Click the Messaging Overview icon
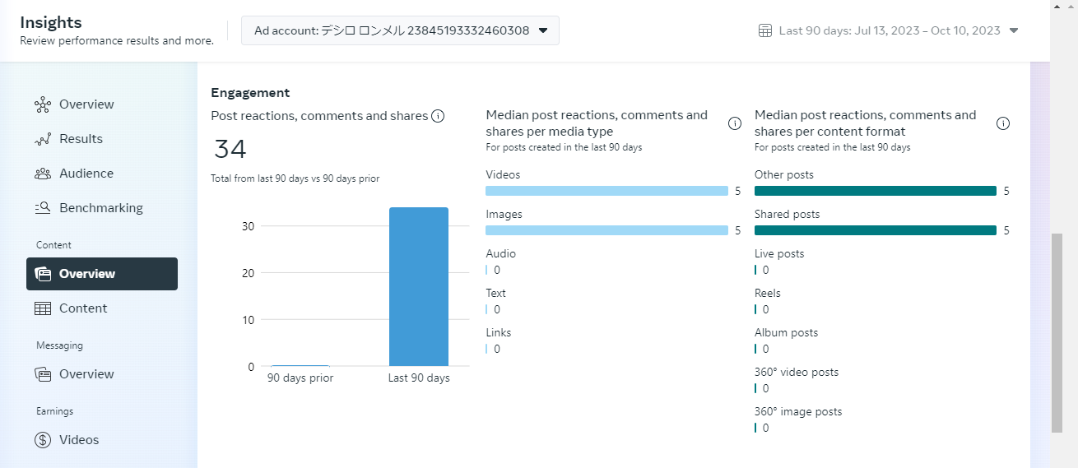This screenshot has height=468, width=1078. pos(43,374)
